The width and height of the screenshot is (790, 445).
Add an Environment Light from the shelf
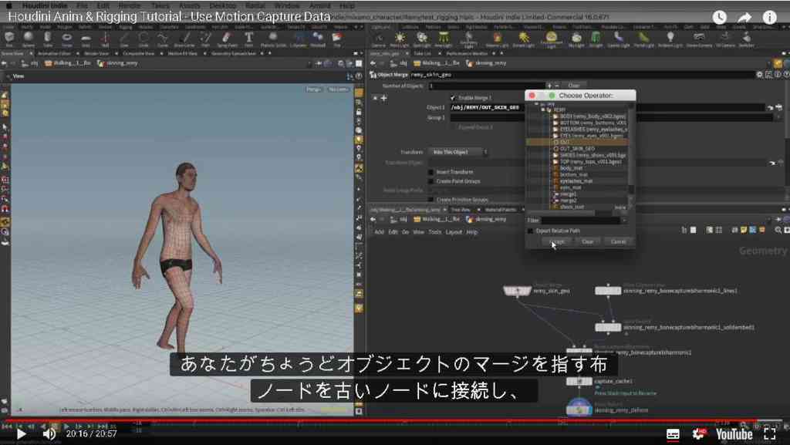[x=551, y=39]
